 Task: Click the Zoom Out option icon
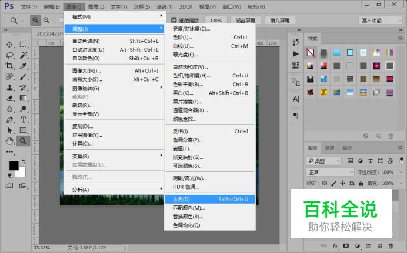click(46, 20)
